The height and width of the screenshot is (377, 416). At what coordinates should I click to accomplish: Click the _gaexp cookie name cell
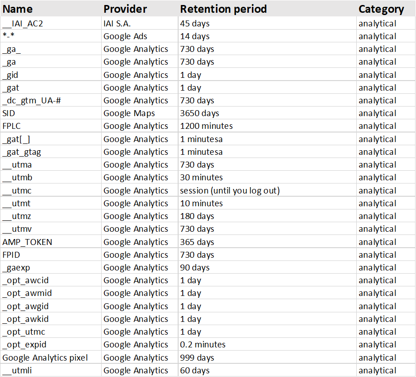pyautogui.click(x=16, y=268)
